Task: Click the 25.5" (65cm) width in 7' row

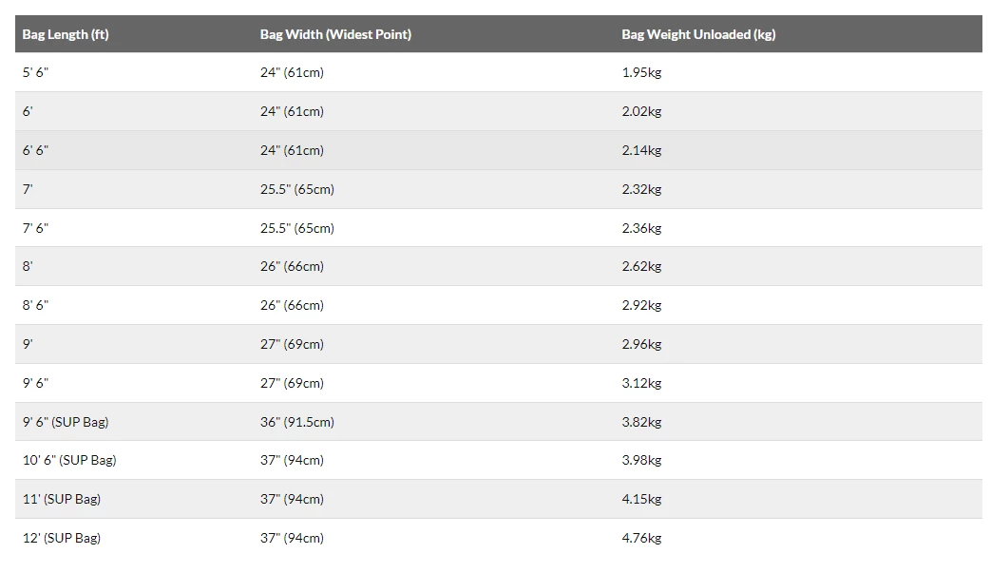Action: point(297,189)
